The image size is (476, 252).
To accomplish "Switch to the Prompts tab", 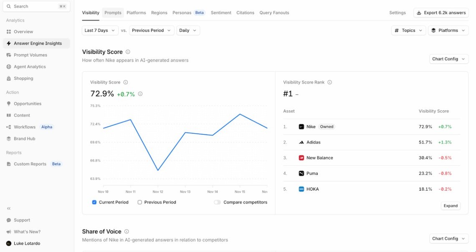I will [113, 13].
